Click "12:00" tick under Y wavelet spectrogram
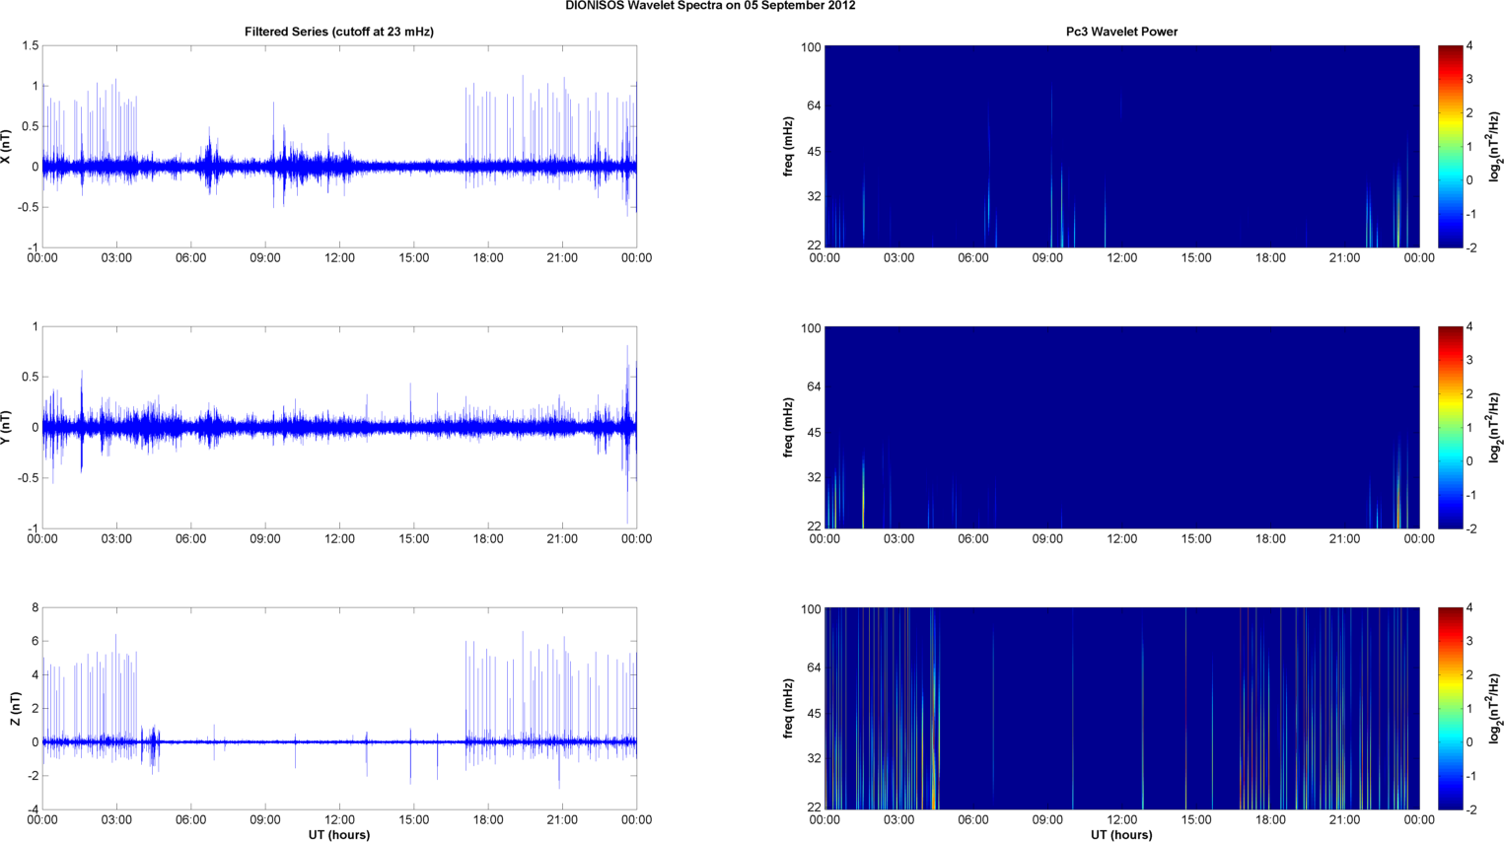Viewport: 1504px width, 842px height. tap(1121, 539)
